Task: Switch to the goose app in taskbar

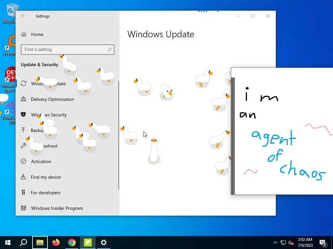Action: pyautogui.click(x=88, y=243)
